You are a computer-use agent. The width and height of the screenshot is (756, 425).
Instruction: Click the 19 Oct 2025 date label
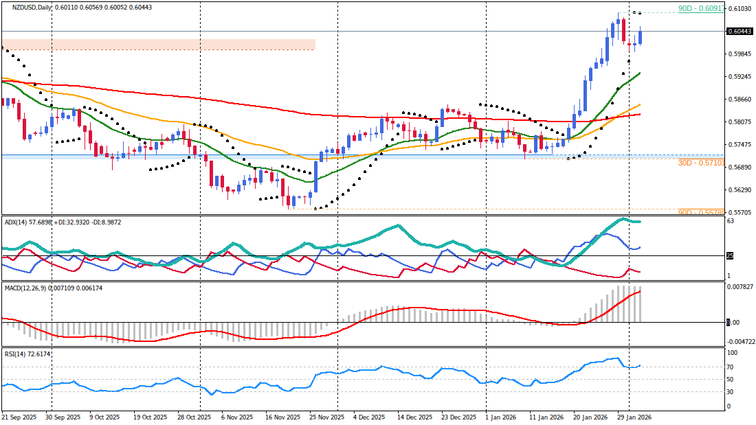pos(150,417)
